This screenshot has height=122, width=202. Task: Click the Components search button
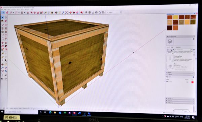(192, 50)
